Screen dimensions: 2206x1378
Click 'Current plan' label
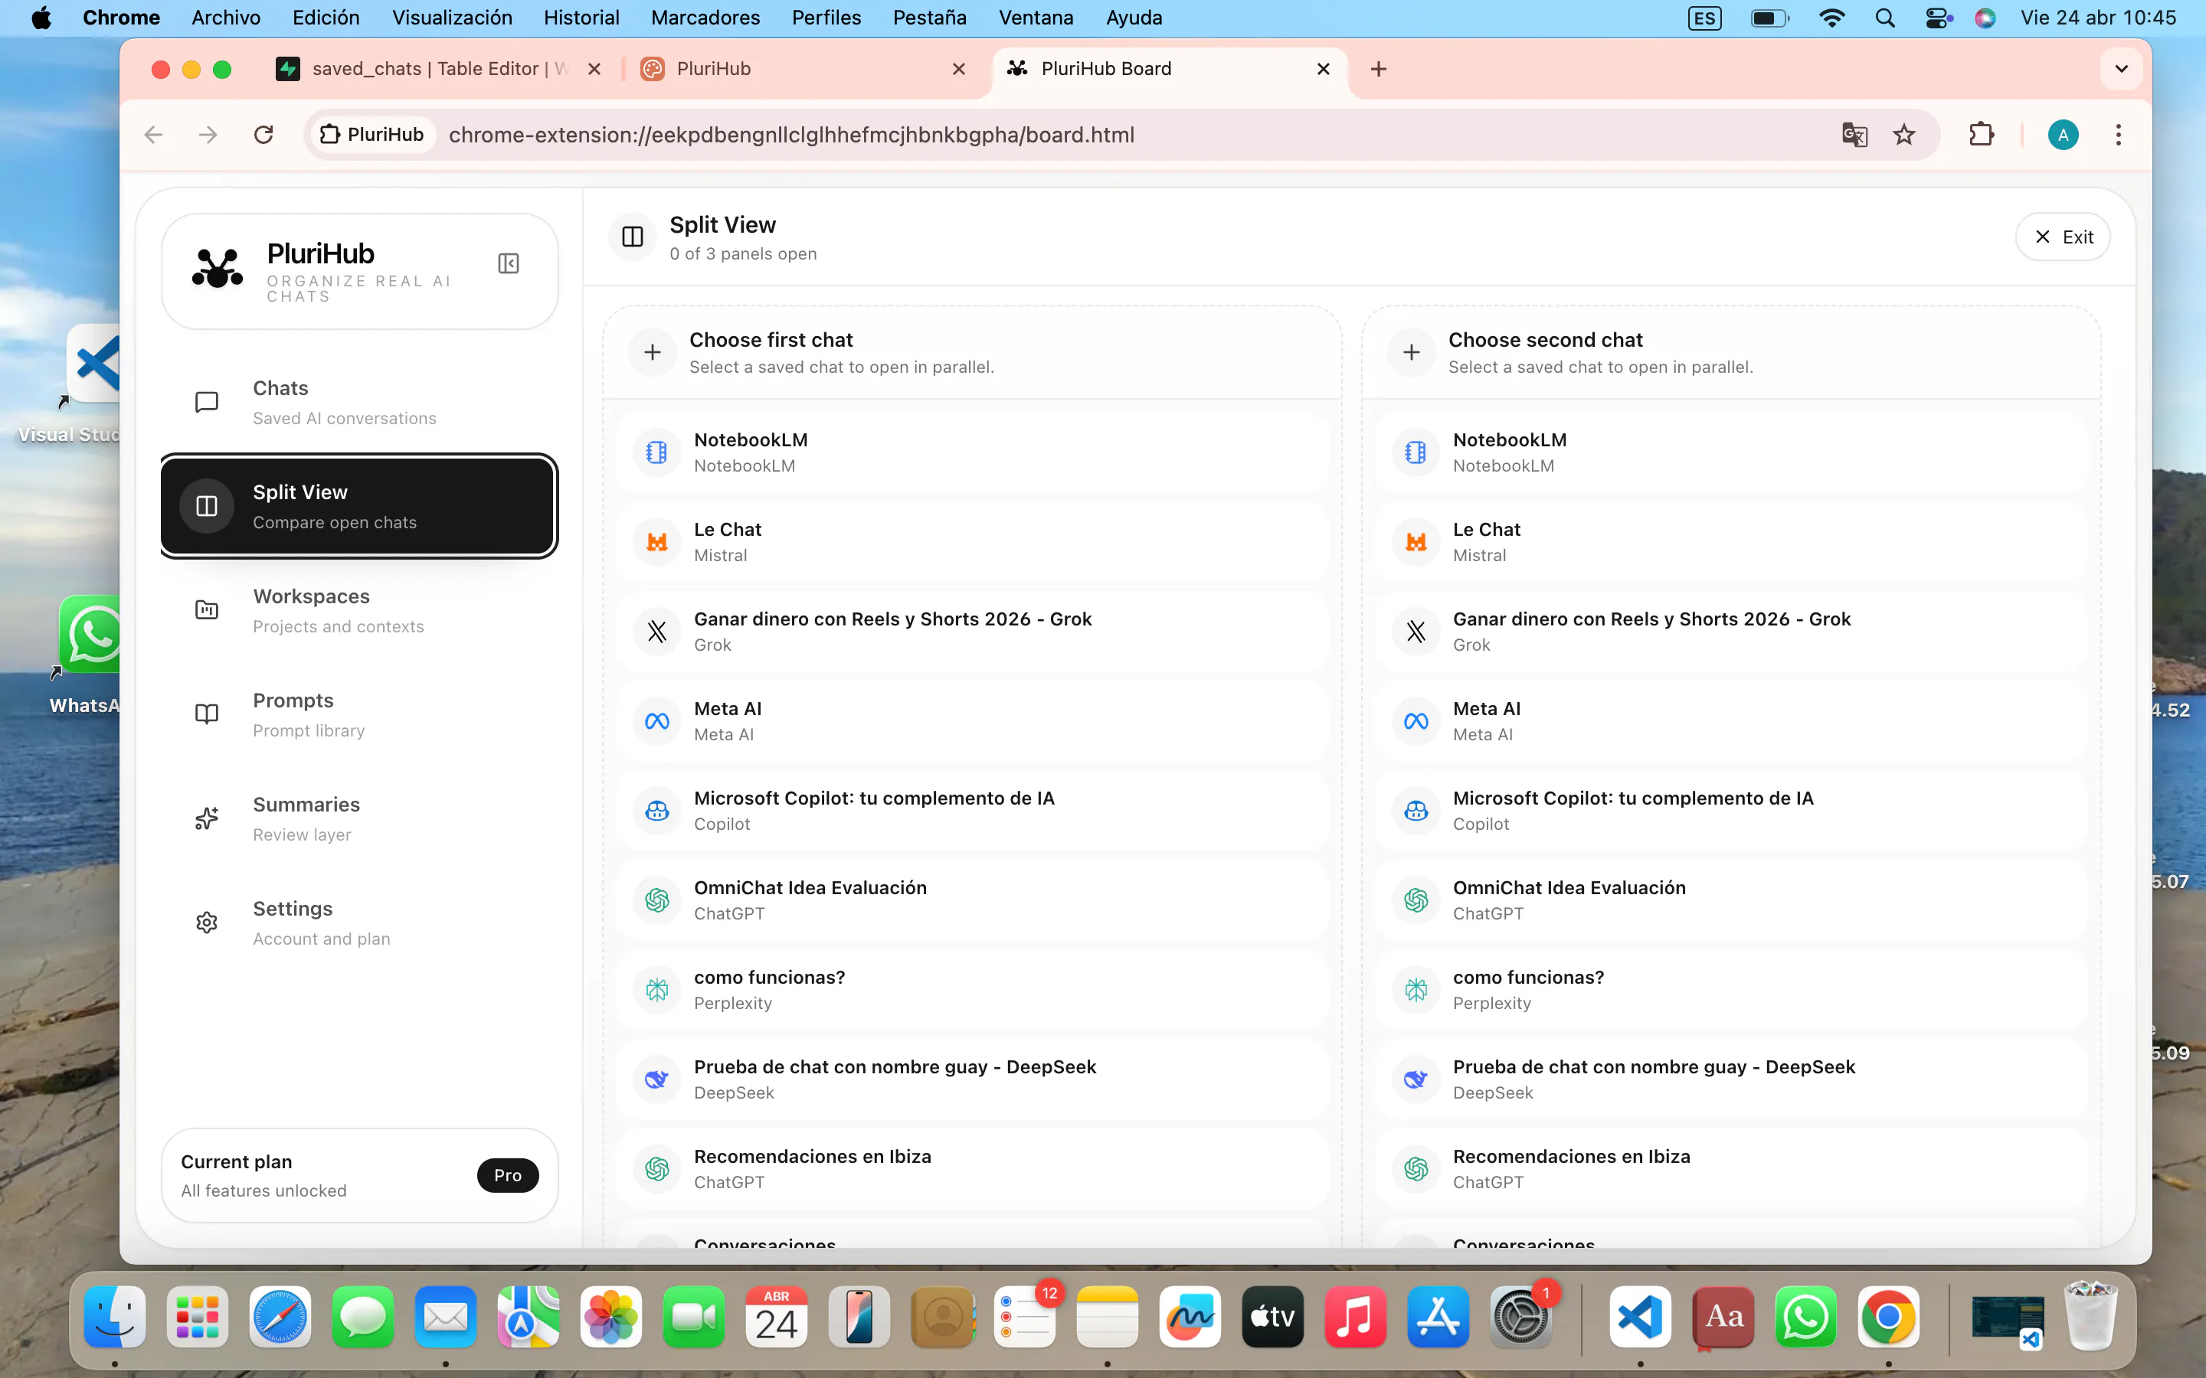coord(236,1162)
